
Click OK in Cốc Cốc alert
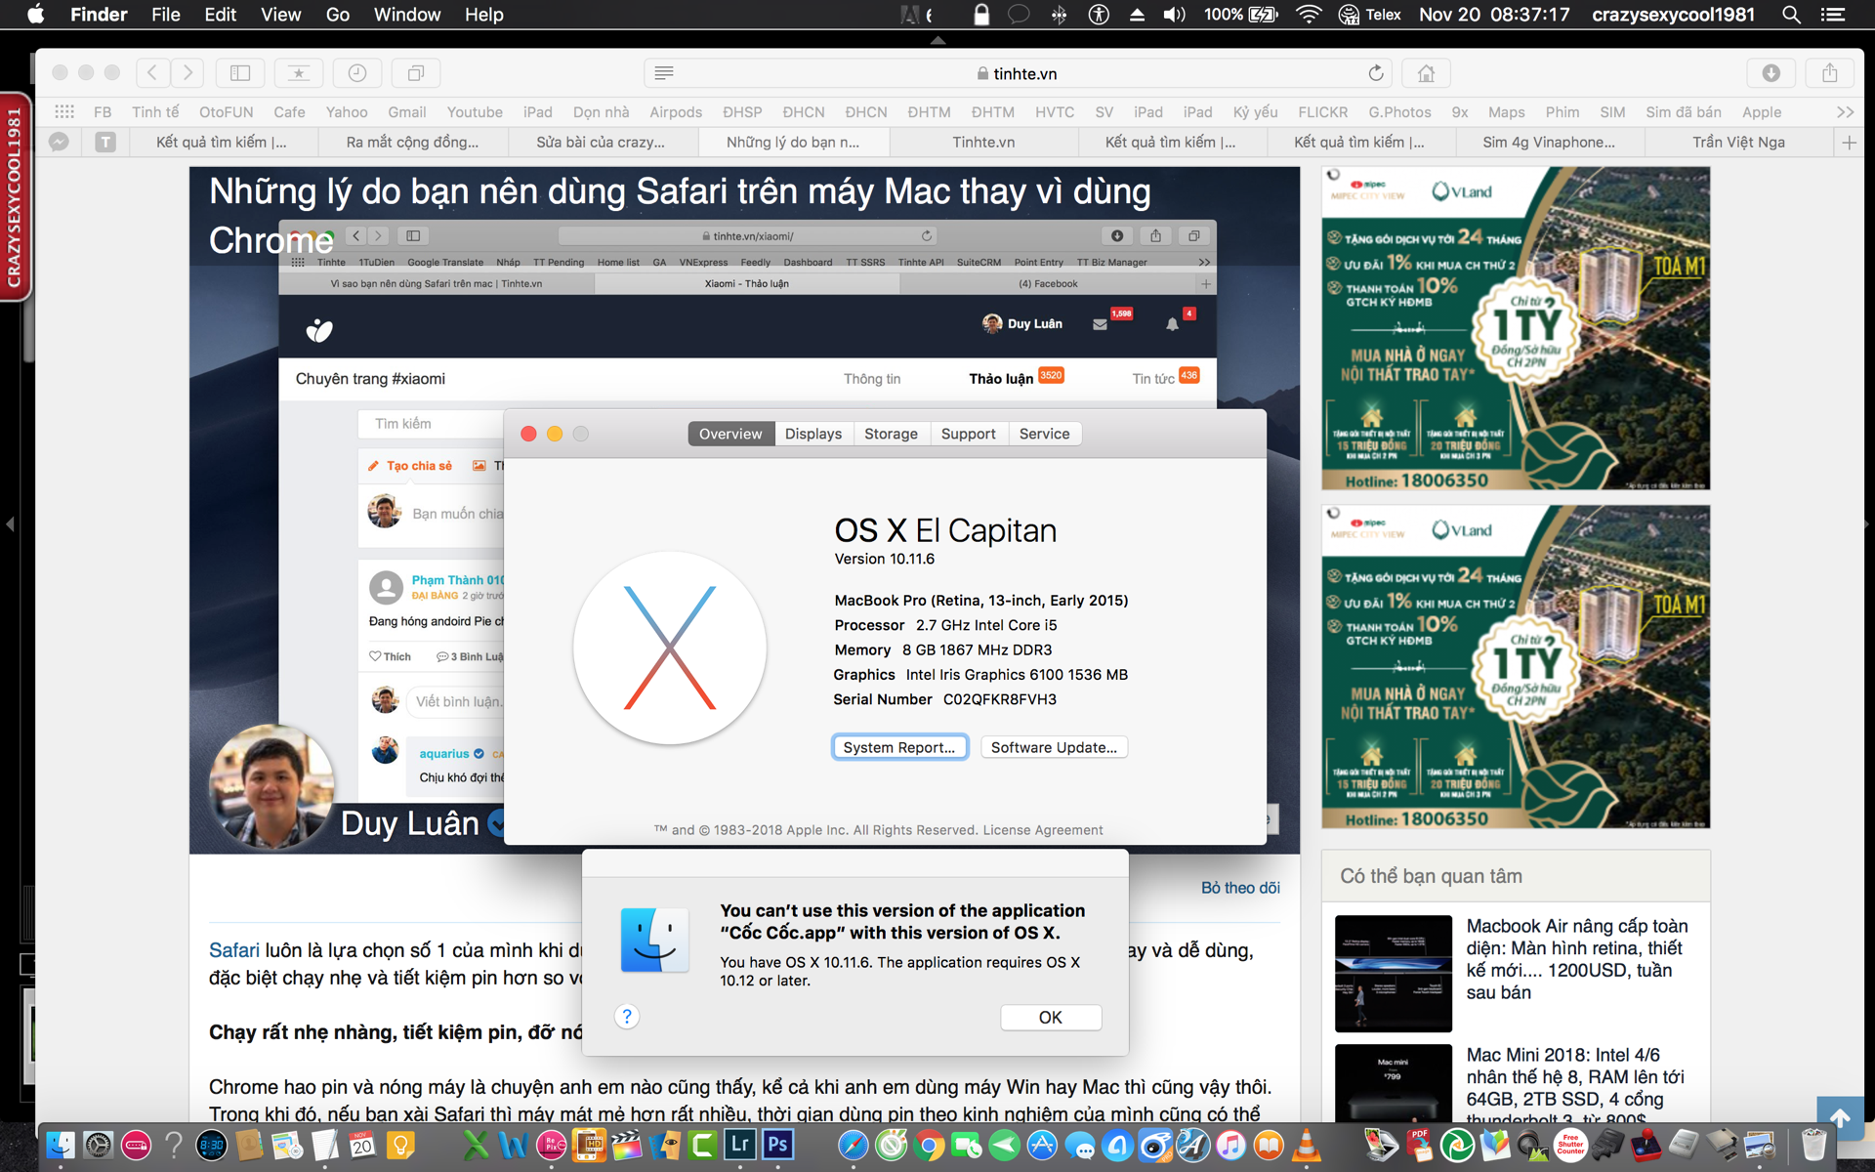coord(1051,1018)
